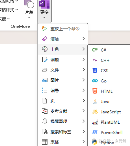Select the 编辑 menu entry
Image resolution: width=130 pixels, height=146 pixels.
(x=63, y=60)
